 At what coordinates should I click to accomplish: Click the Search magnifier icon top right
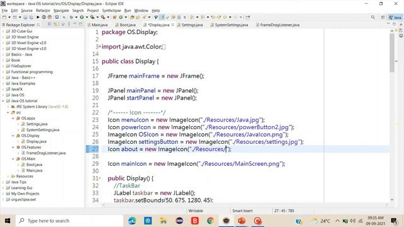pos(373,17)
